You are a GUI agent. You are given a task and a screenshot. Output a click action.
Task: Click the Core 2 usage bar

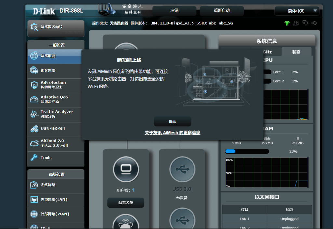point(267,81)
